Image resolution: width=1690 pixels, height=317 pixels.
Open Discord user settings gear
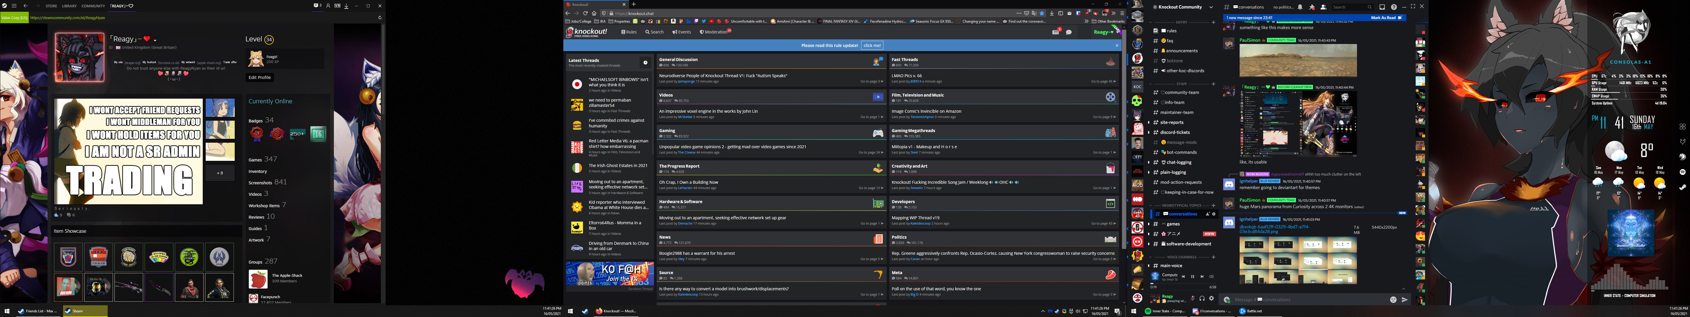1212,299
